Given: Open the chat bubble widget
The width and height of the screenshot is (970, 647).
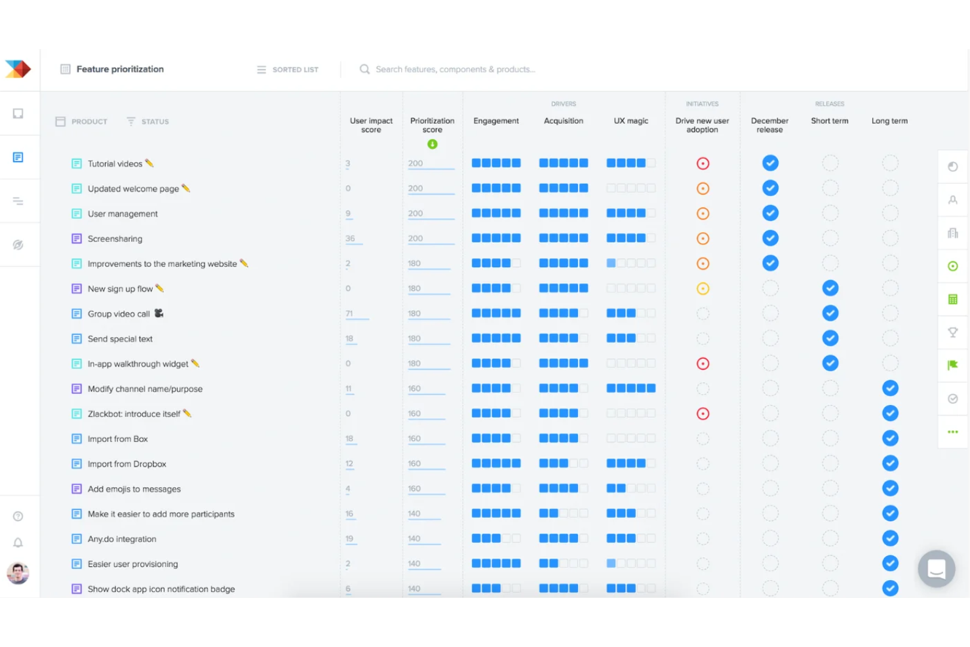Looking at the screenshot, I should pyautogui.click(x=937, y=569).
